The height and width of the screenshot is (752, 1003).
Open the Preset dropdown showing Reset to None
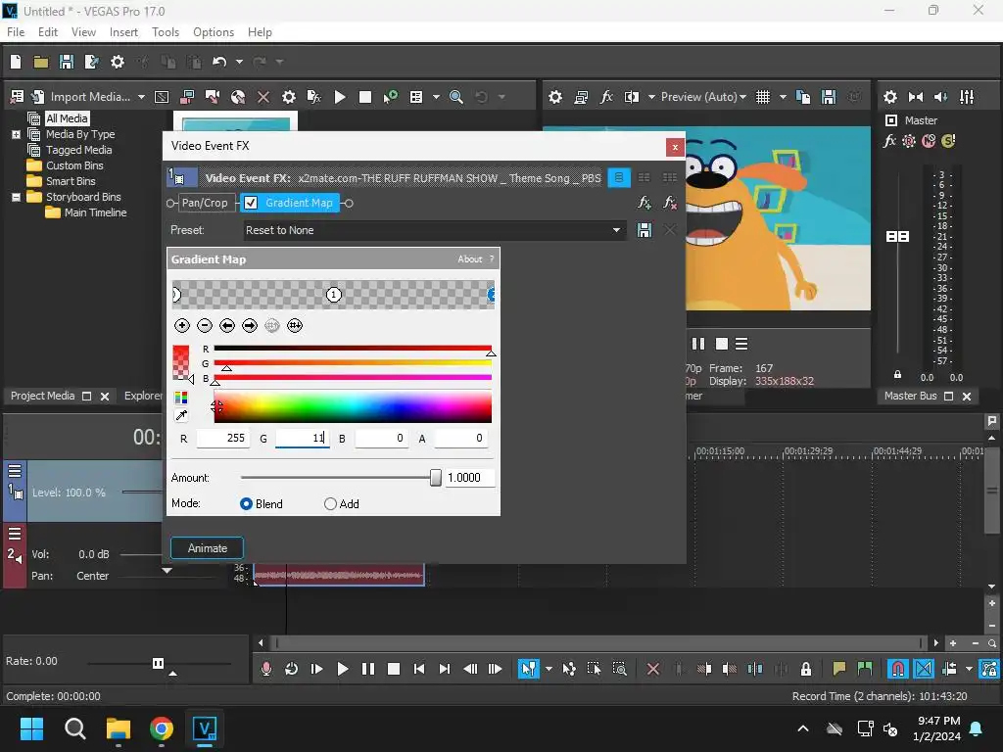click(433, 230)
